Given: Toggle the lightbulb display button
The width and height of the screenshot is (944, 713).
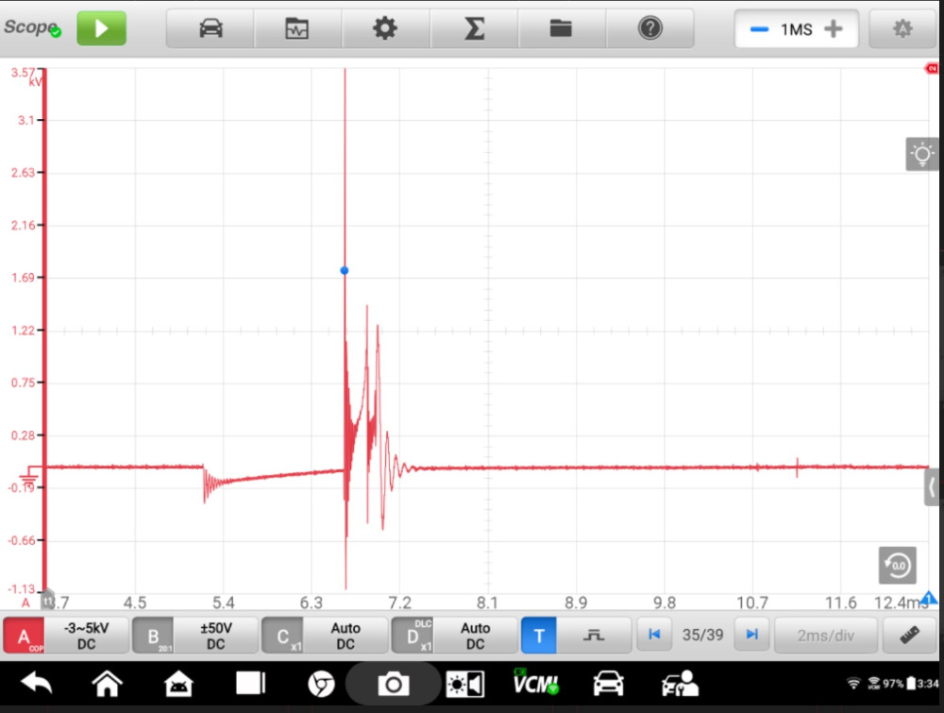Looking at the screenshot, I should (x=921, y=154).
